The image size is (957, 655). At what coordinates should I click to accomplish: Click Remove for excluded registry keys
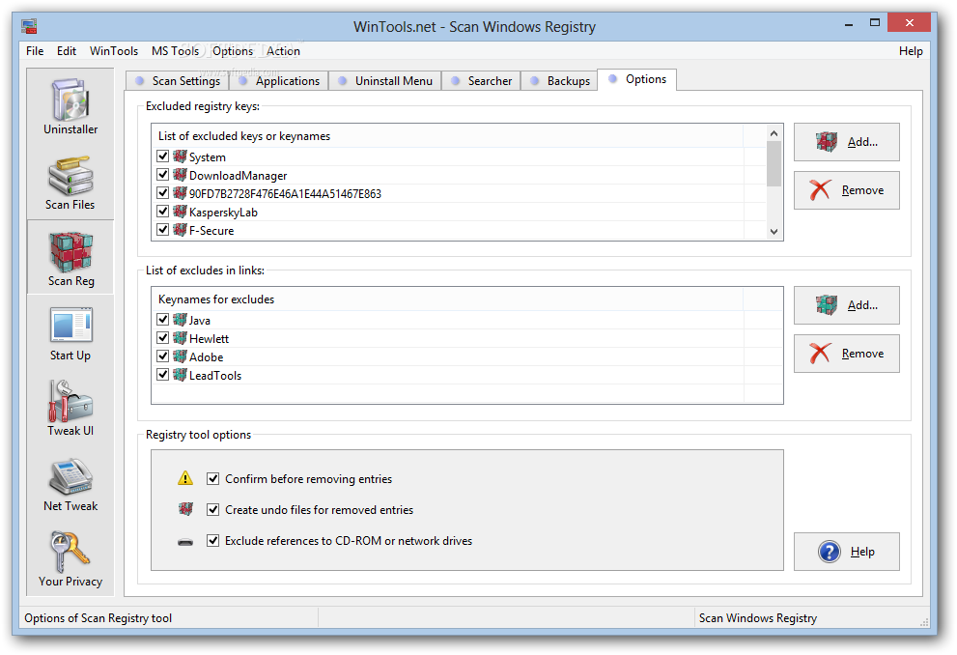click(847, 190)
